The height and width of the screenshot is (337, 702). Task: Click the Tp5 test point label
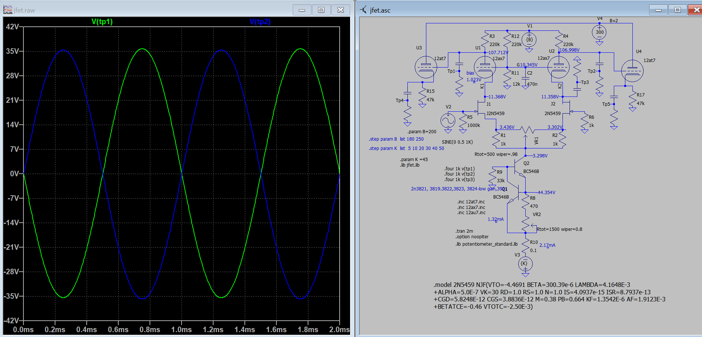click(606, 104)
